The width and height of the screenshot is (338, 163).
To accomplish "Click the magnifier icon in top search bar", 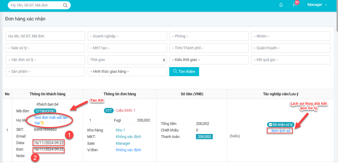I will coord(65,5).
